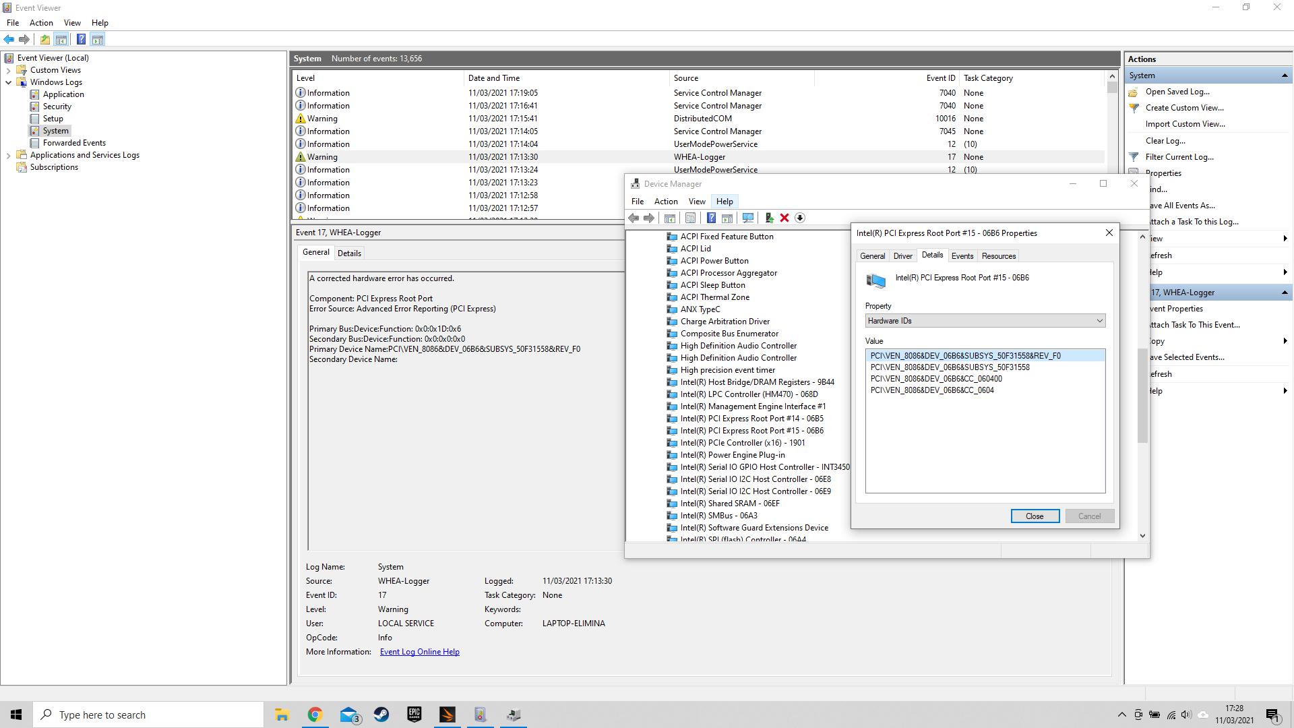Click Device Manager back arrow icon
Viewport: 1294px width, 728px height.
point(634,218)
